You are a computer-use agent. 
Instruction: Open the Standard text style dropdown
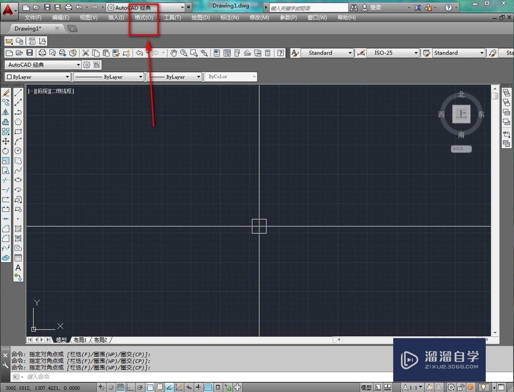326,53
